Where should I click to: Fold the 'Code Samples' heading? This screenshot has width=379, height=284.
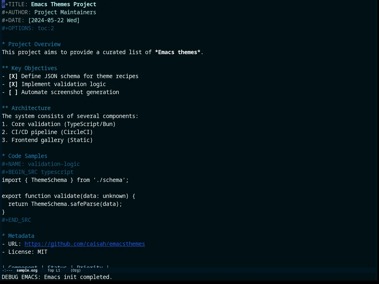coord(25,156)
